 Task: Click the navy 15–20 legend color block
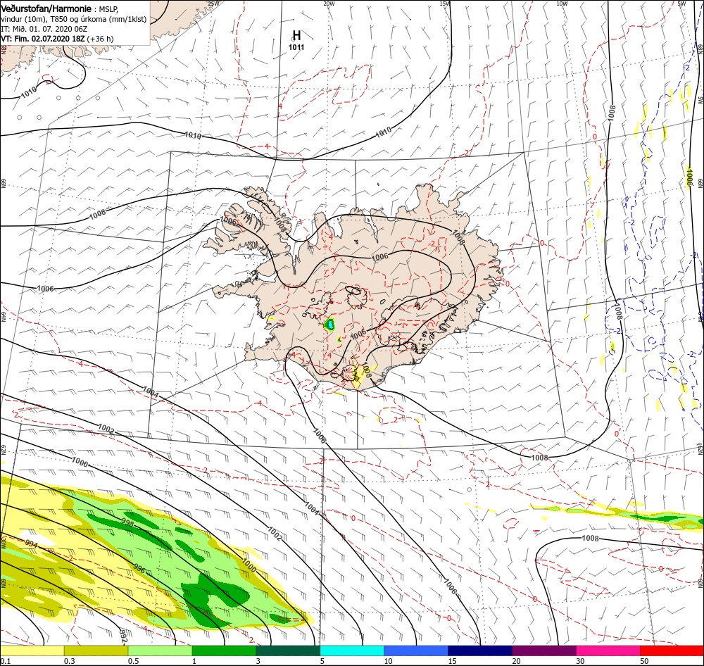[x=480, y=651]
